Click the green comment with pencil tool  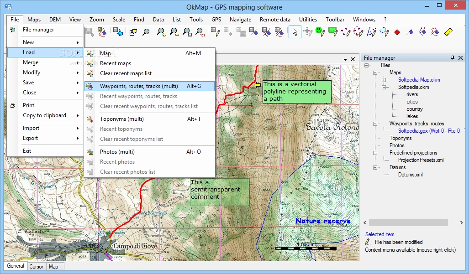(x=333, y=31)
